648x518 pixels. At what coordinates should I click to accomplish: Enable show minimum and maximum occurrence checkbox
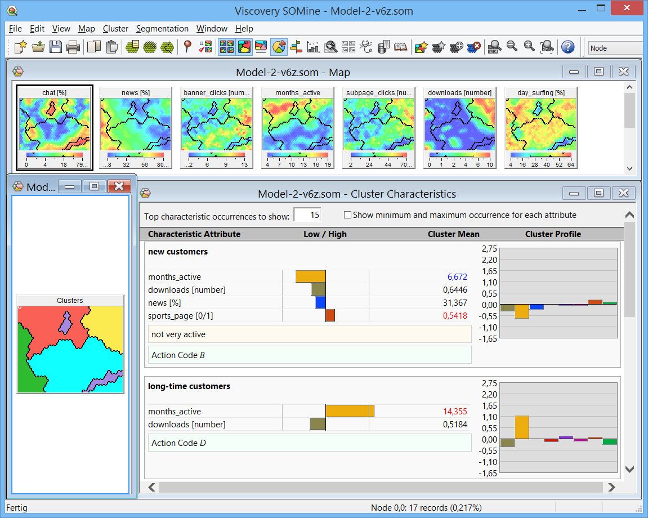pyautogui.click(x=347, y=215)
